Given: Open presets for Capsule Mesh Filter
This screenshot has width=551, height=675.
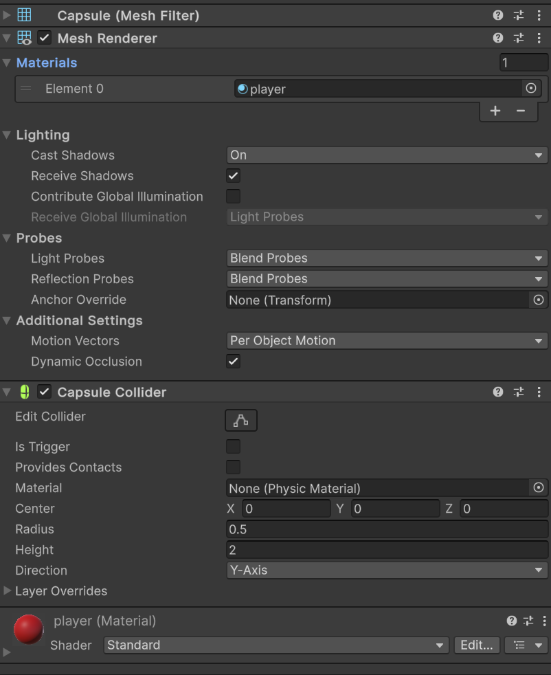Looking at the screenshot, I should pos(518,16).
